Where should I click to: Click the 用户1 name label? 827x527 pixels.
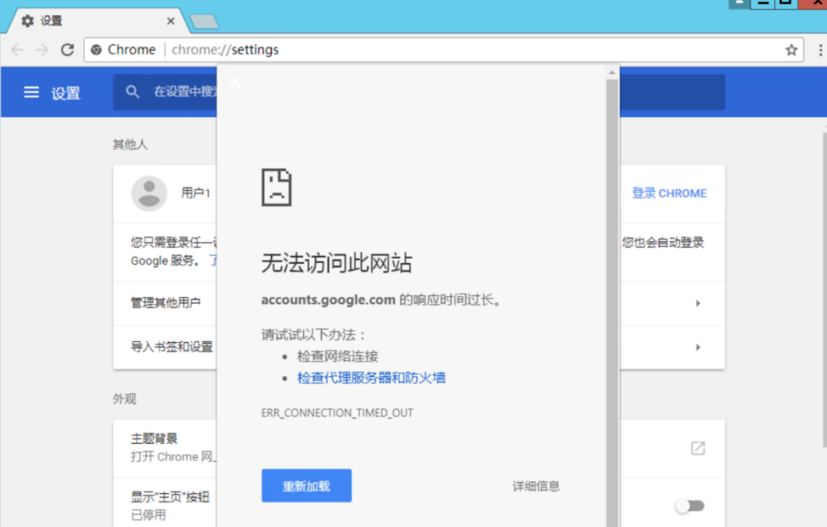click(x=195, y=193)
